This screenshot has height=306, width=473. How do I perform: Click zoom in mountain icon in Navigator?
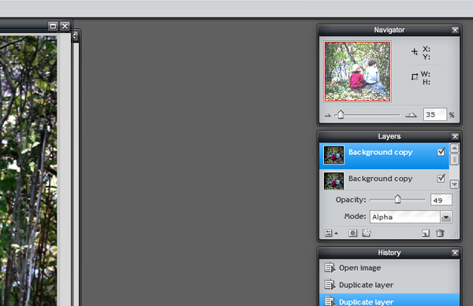point(411,115)
